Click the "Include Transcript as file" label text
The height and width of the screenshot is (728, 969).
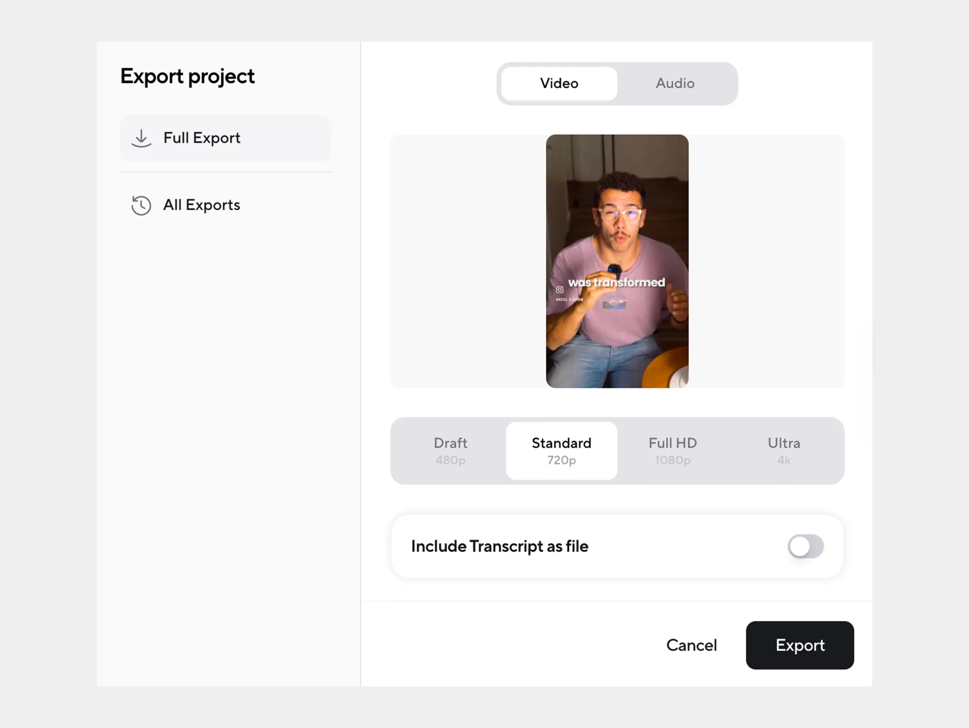click(x=500, y=546)
